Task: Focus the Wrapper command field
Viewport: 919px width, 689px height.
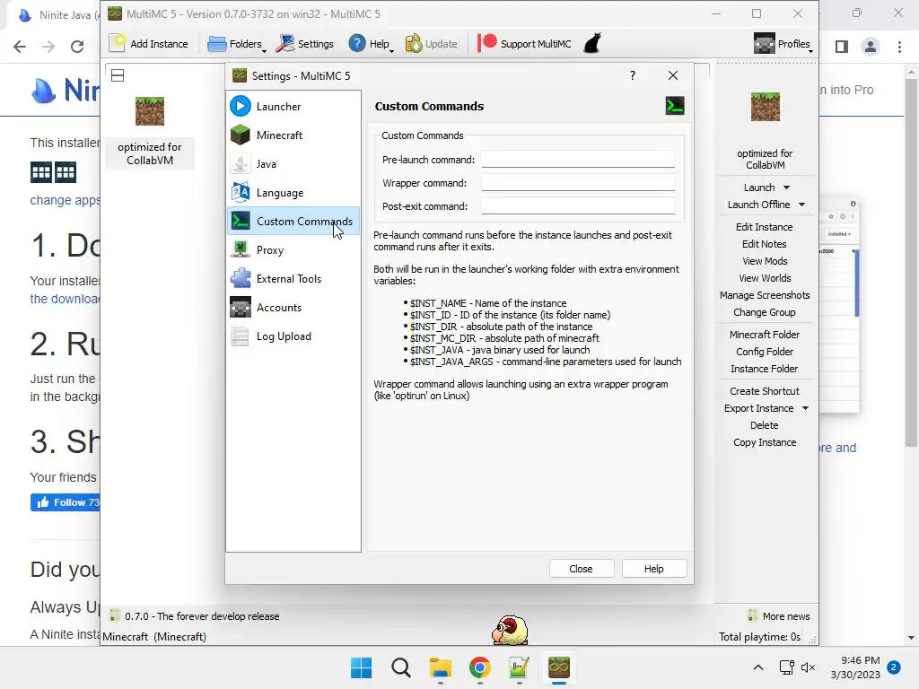Action: click(x=578, y=183)
